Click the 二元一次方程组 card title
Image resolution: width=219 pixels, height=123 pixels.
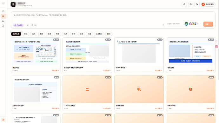click(70, 106)
